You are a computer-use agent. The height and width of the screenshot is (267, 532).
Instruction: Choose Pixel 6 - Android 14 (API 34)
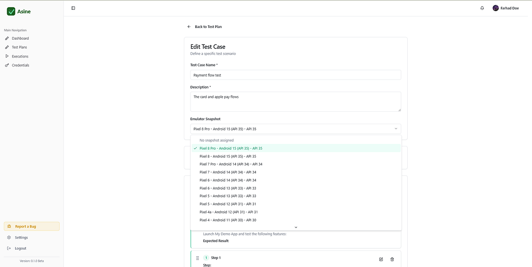click(296, 180)
